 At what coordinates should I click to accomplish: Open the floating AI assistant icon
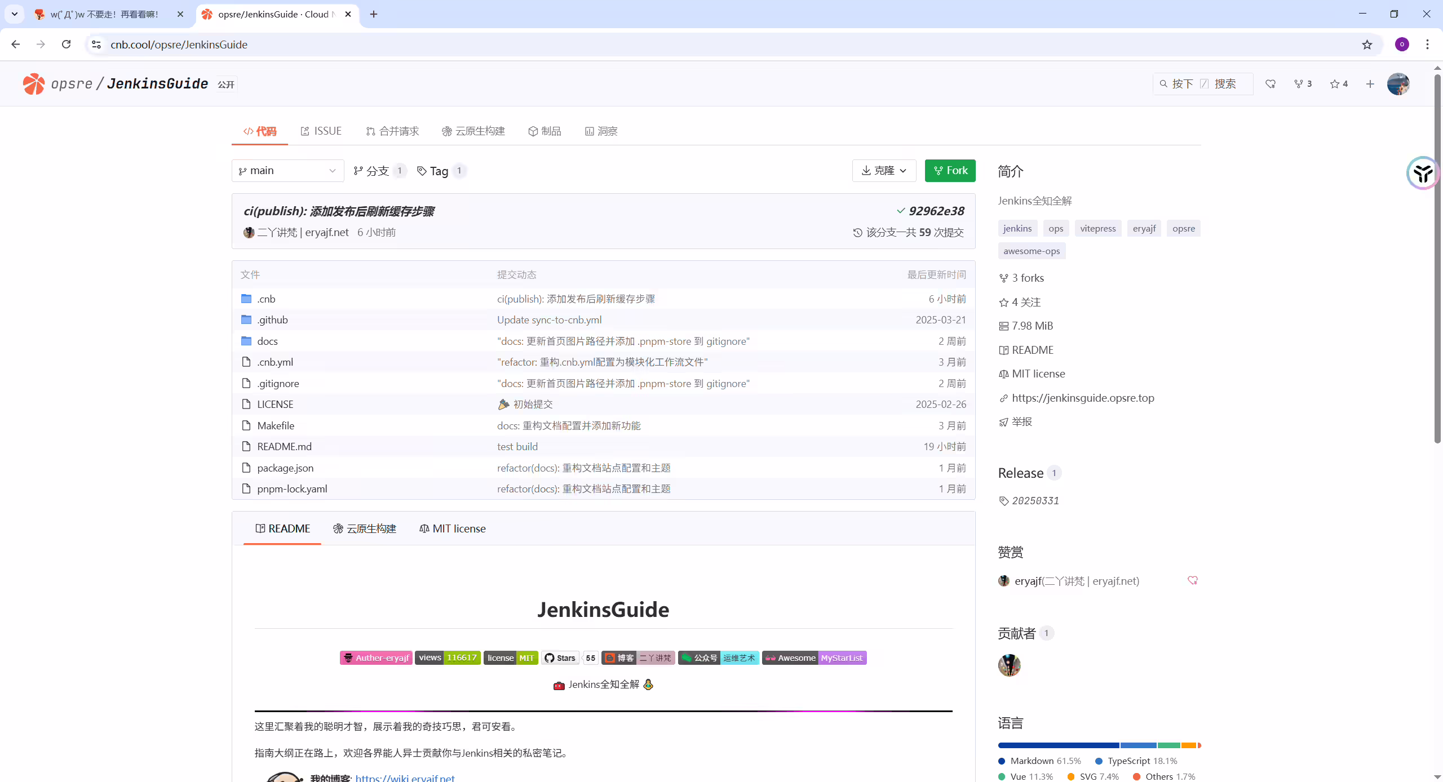[x=1423, y=173]
